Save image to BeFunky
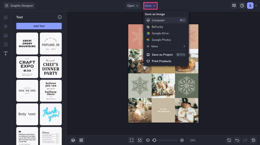Image resolution: width=260 pixels, height=145 pixels. [166, 27]
